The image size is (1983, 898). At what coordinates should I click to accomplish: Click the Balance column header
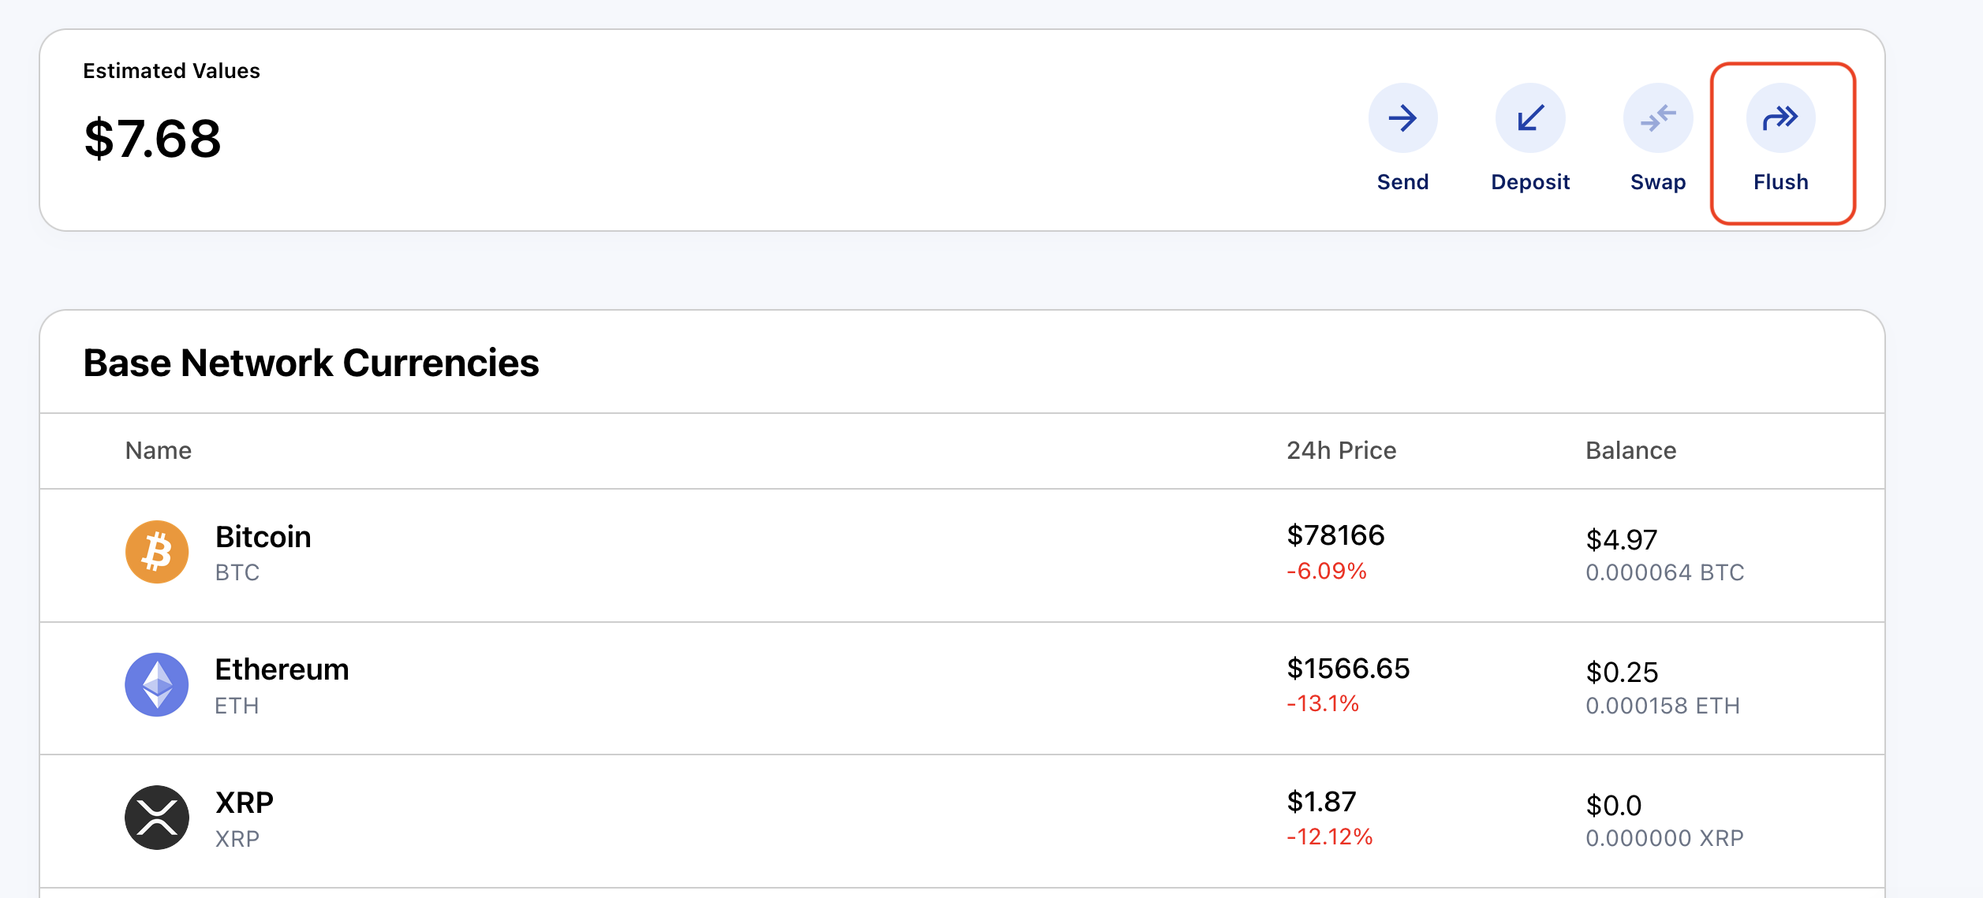tap(1630, 450)
